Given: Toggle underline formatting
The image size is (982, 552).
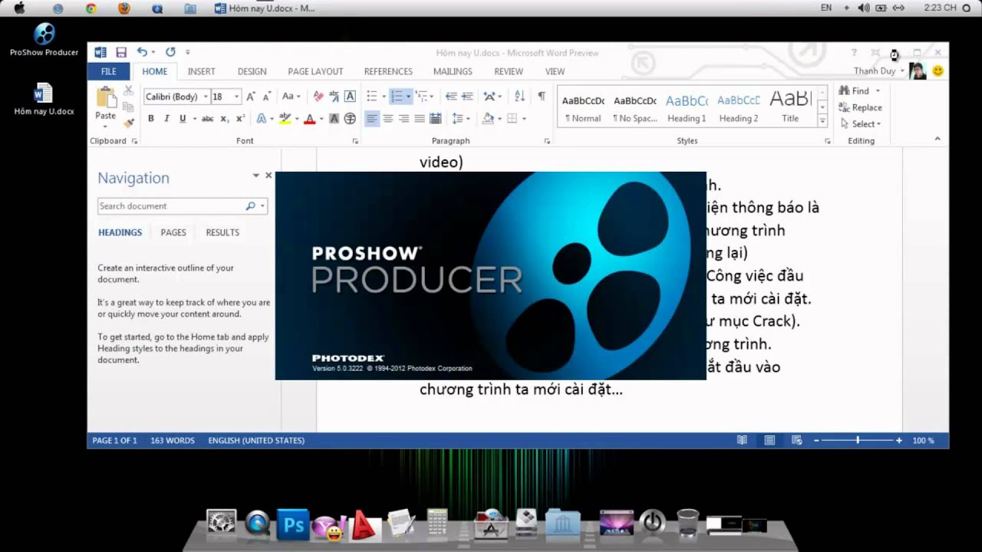Looking at the screenshot, I should coord(183,119).
